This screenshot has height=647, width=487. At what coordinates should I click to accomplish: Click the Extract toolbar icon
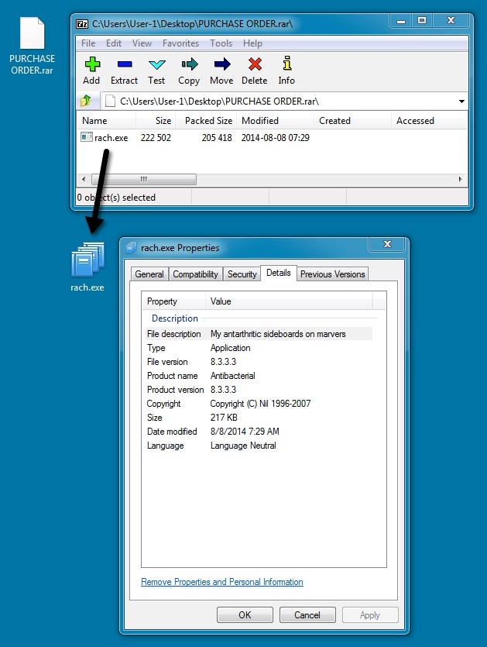pyautogui.click(x=124, y=66)
